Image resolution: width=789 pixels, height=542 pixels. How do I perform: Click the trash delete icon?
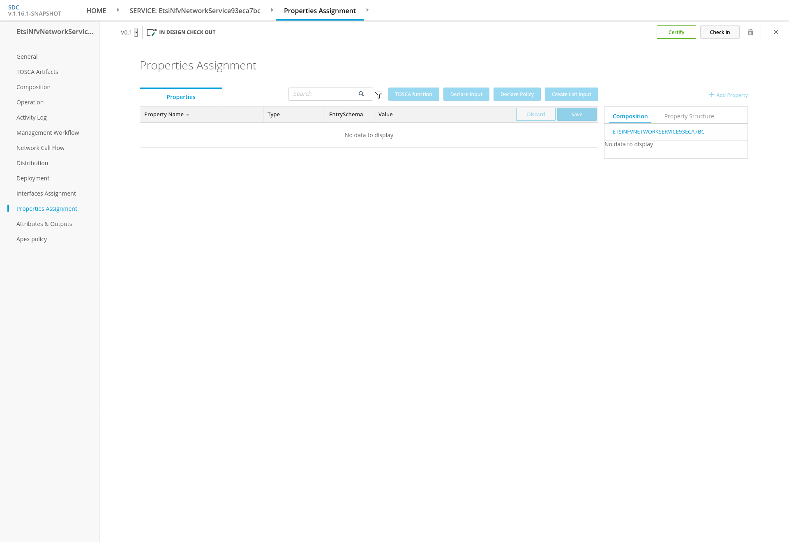coord(750,32)
